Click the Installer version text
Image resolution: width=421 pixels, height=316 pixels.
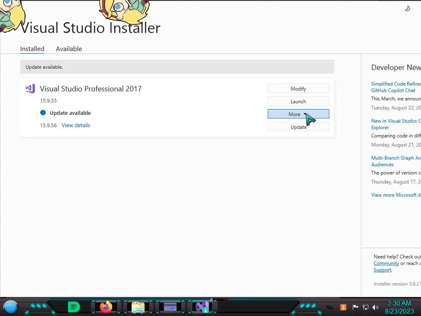tap(397, 284)
